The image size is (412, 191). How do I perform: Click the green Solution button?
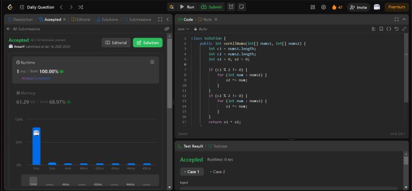click(x=148, y=43)
